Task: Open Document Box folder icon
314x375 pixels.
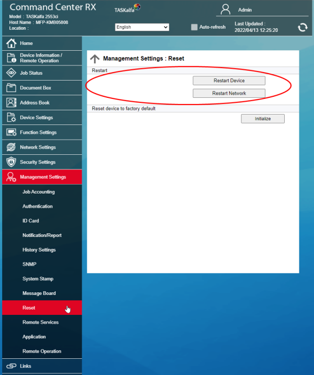Action: 11,88
